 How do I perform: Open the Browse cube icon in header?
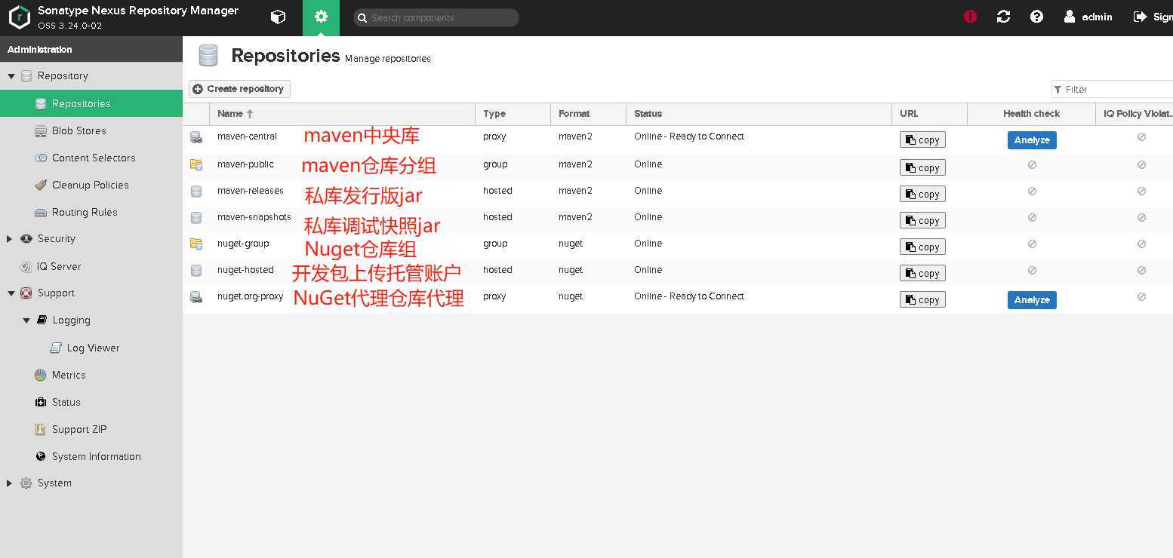point(278,17)
